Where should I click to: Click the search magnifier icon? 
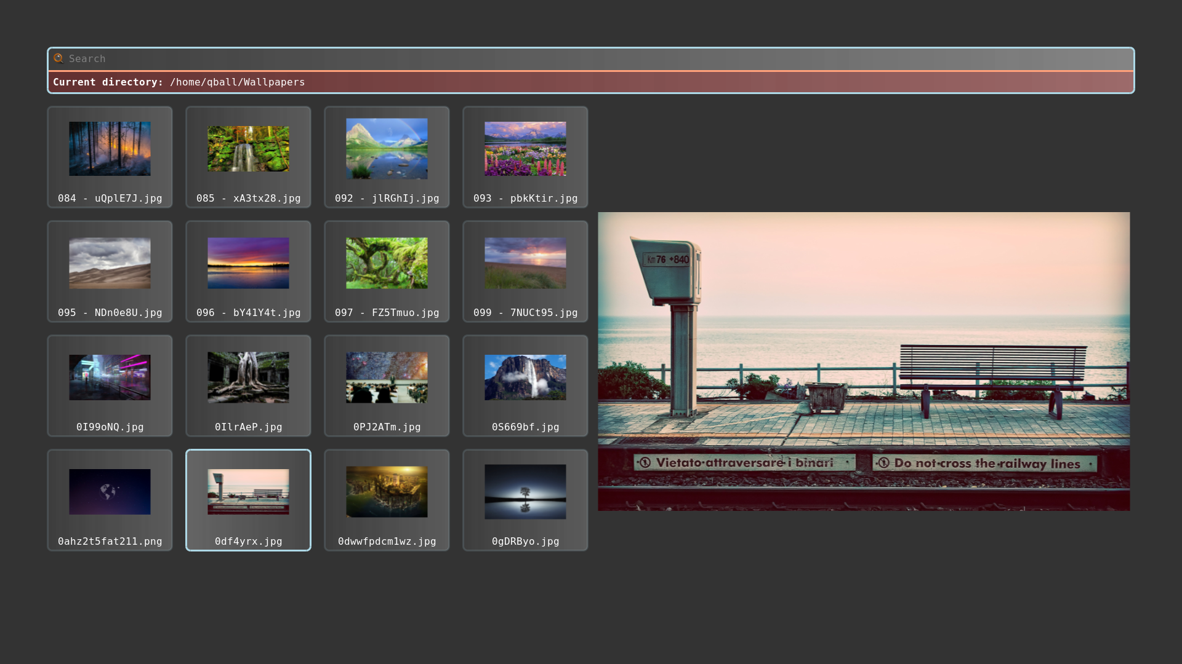(x=58, y=58)
